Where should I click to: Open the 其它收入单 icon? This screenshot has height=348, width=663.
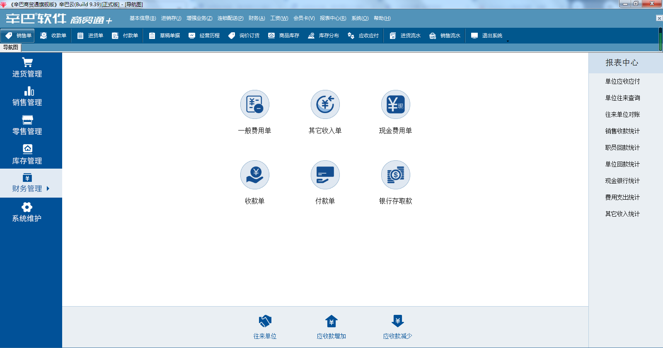pyautogui.click(x=325, y=104)
